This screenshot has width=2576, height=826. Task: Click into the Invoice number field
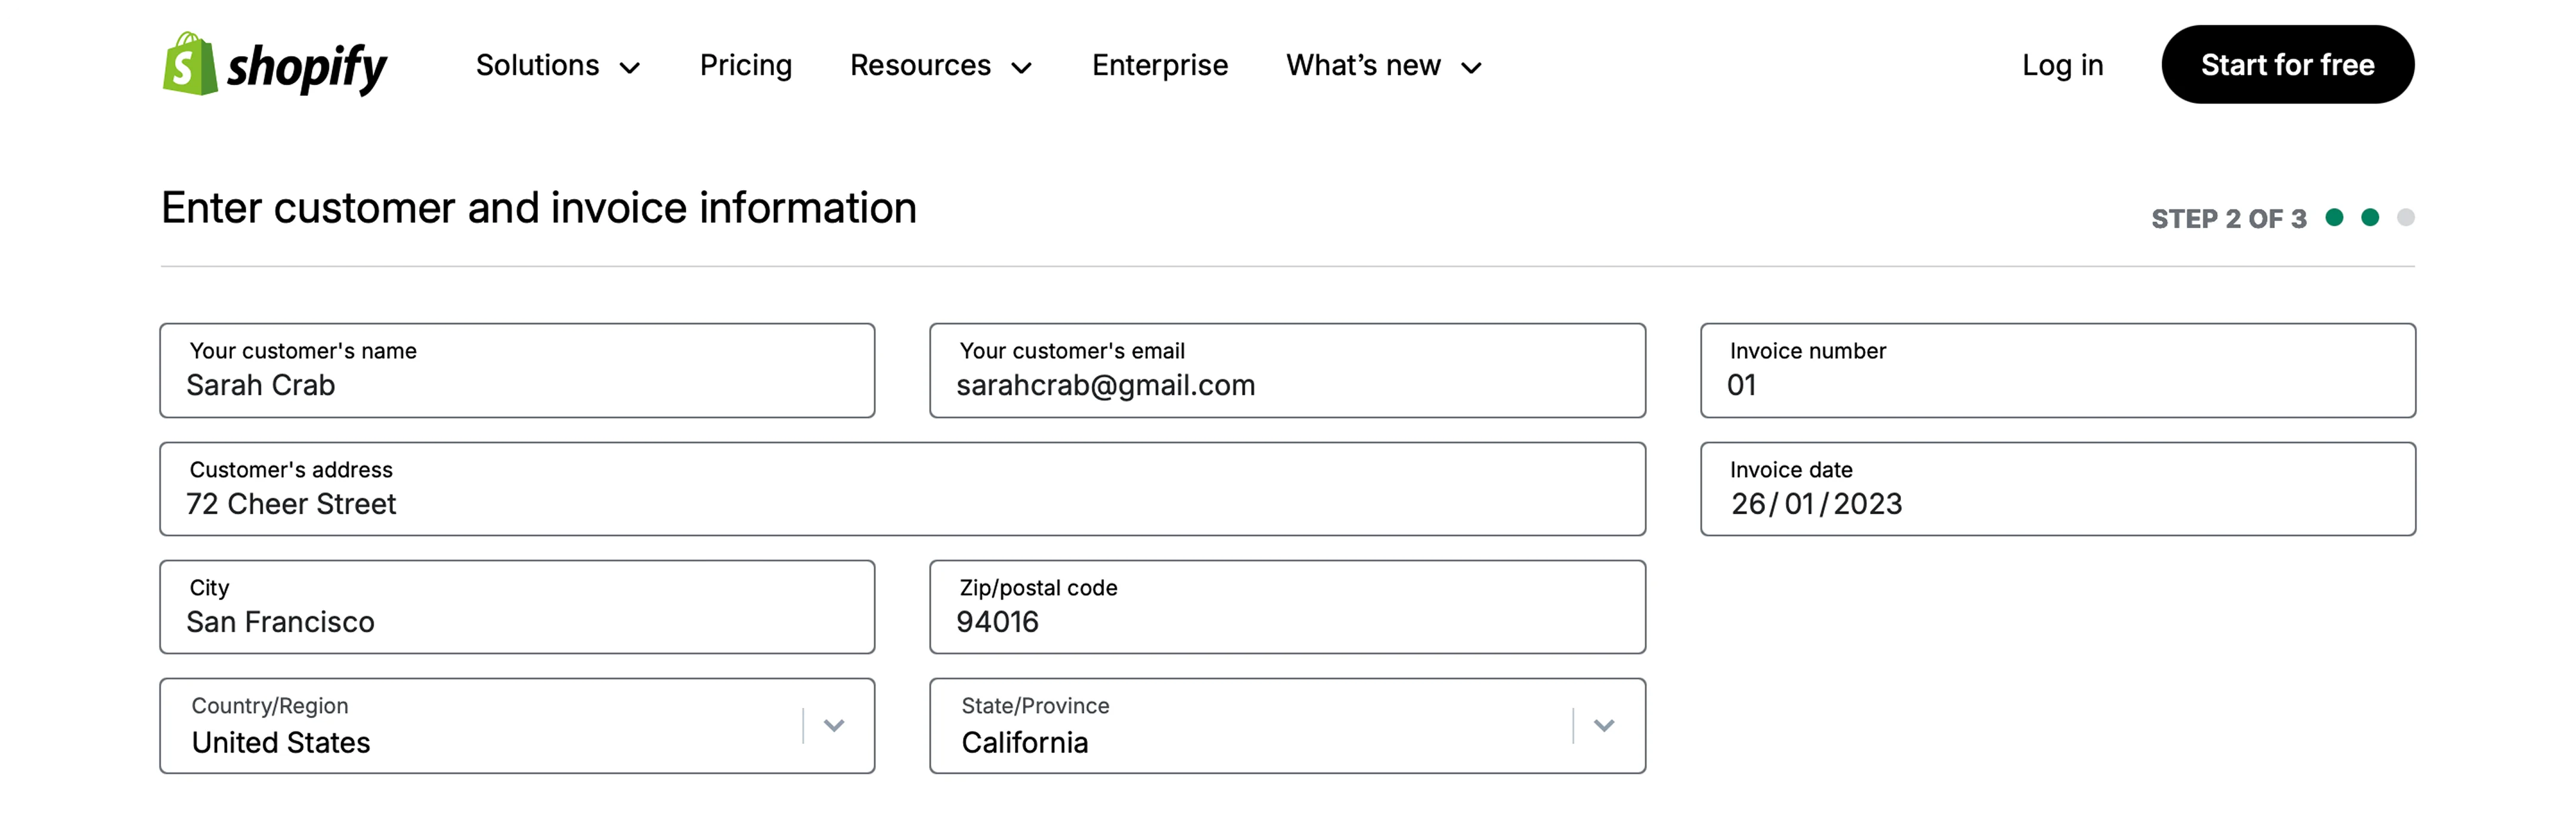pos(2058,370)
